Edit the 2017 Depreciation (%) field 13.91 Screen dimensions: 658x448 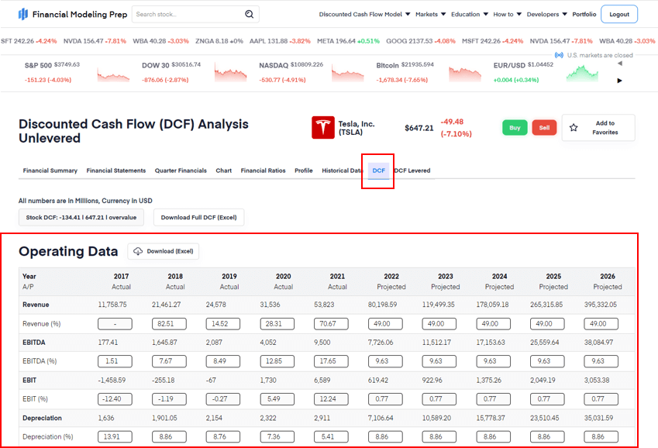tap(115, 436)
